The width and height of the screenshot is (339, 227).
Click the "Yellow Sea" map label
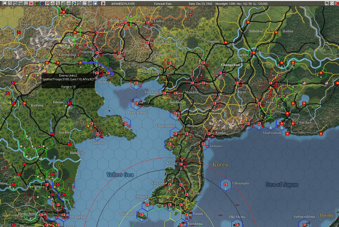120,175
